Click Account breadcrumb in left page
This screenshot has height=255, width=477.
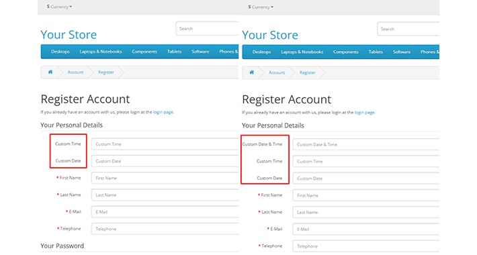[75, 72]
